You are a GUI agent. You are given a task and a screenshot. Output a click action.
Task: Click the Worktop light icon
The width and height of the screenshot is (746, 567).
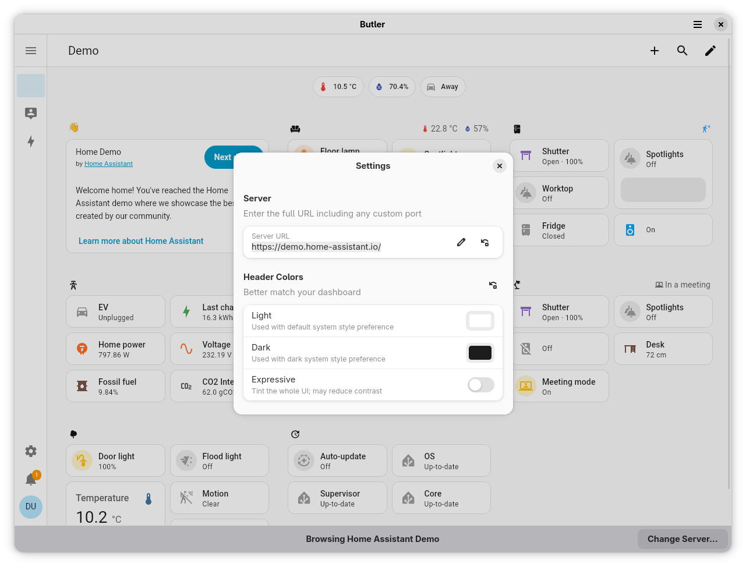526,193
